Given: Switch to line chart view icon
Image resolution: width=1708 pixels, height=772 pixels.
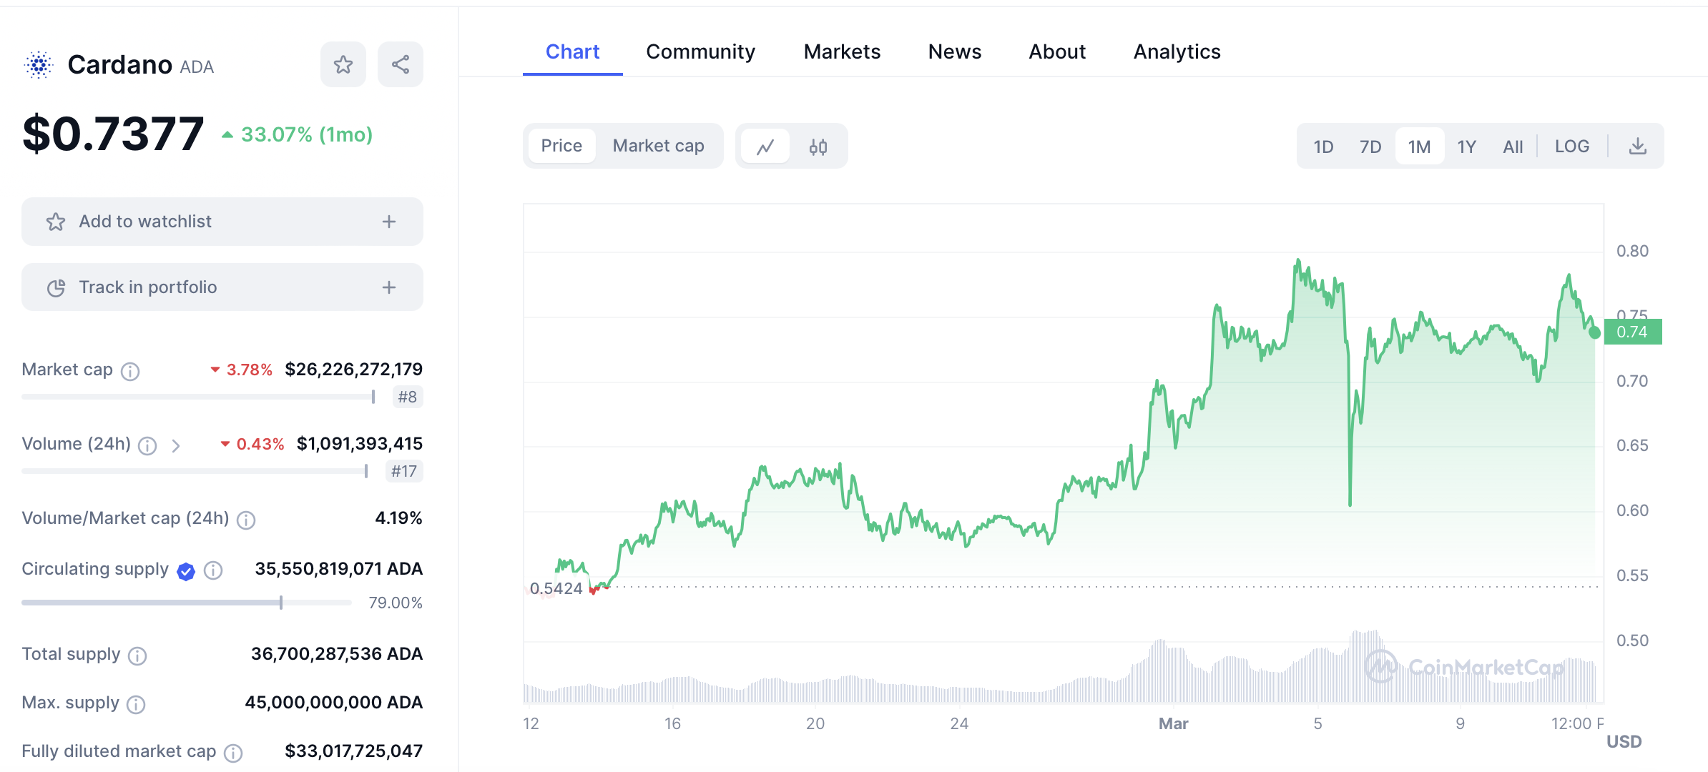Looking at the screenshot, I should click(x=765, y=147).
